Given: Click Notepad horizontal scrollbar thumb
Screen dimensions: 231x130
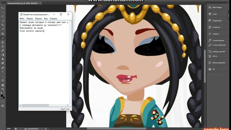Looking at the screenshot, I should [x=35, y=105].
